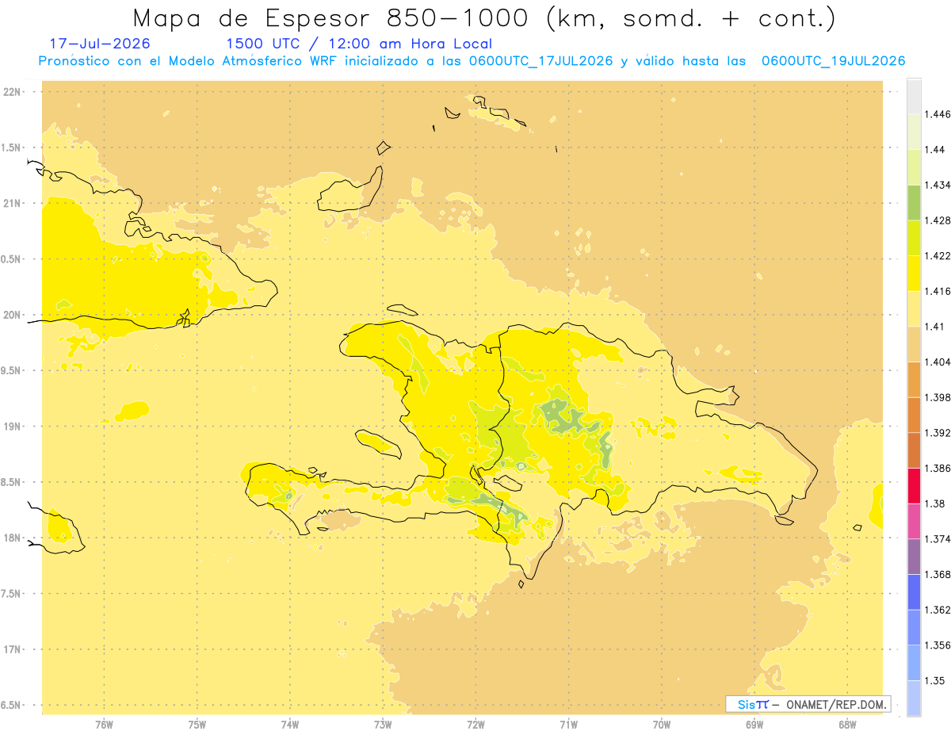Click the '1.404' legend value
951x735 pixels.
(939, 362)
